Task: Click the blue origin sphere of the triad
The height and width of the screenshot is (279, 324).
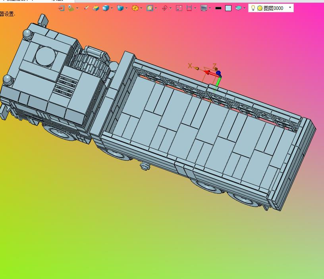Action: point(218,73)
